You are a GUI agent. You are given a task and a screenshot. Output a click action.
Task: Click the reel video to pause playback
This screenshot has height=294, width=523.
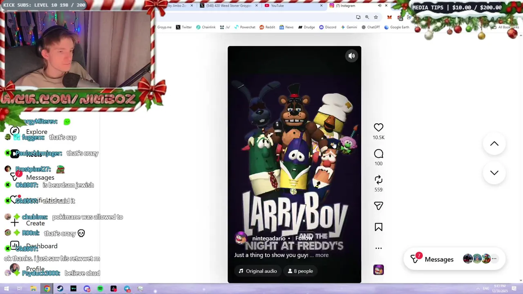pos(294,164)
